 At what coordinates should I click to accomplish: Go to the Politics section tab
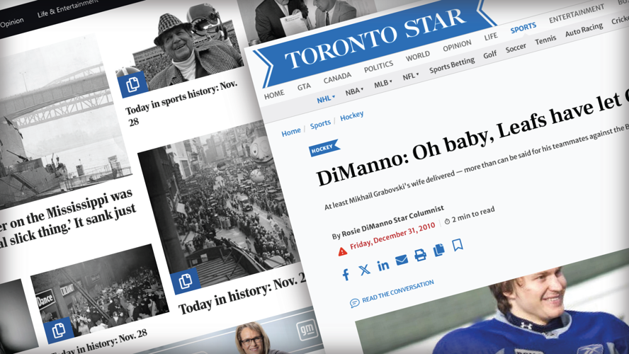378,67
